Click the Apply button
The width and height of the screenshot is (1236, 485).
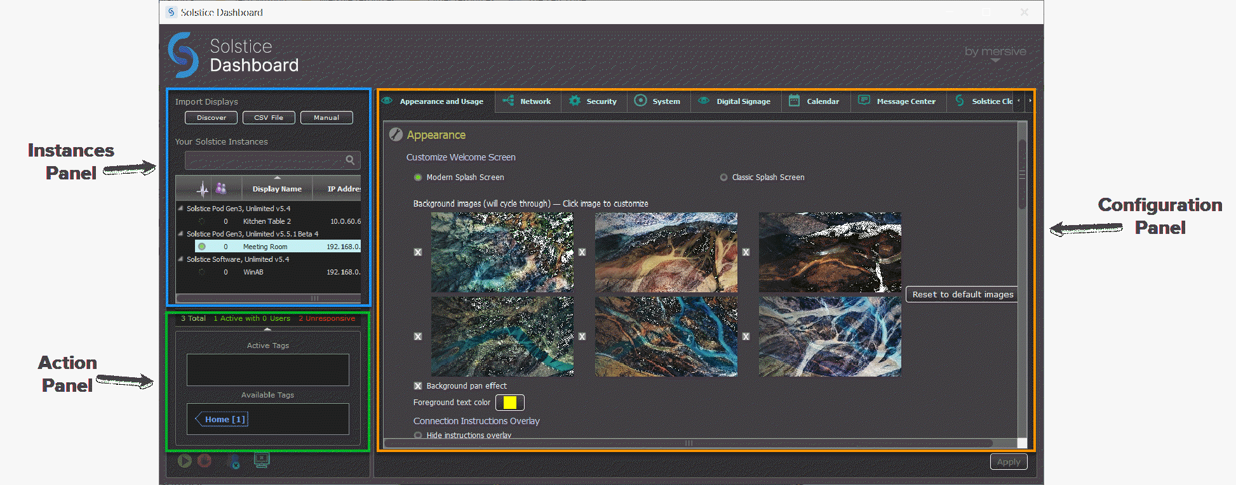tap(1009, 462)
